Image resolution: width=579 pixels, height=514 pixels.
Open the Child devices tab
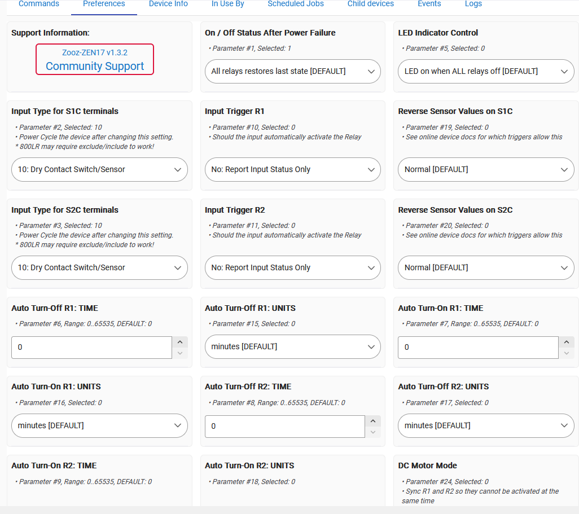(x=371, y=4)
